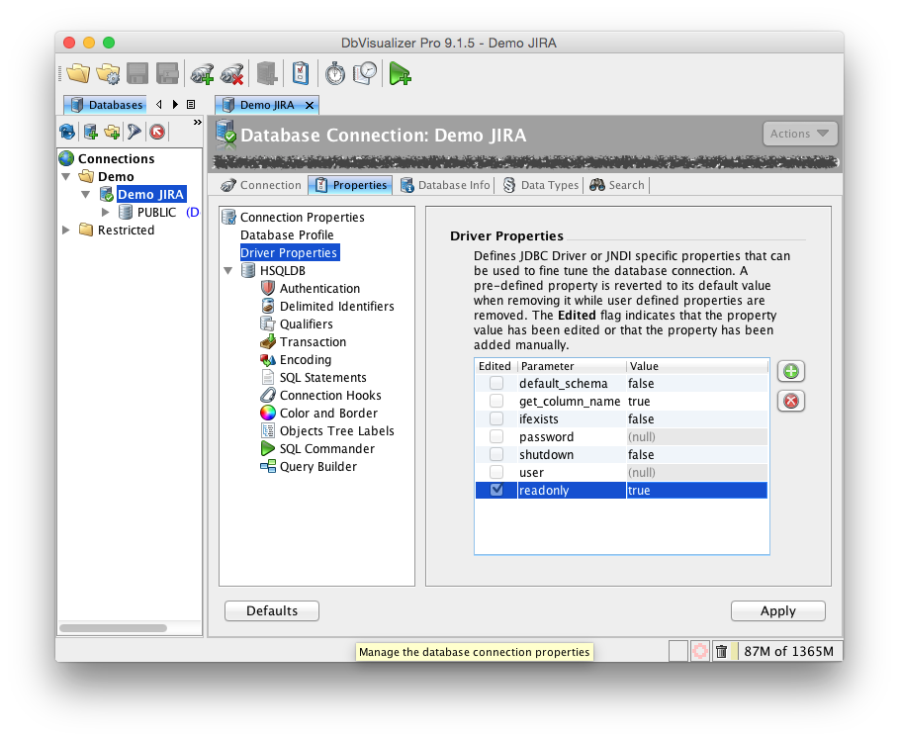Screen dimensions: 899x741
Task: Collapse the HSQLDB properties node
Action: (x=228, y=271)
